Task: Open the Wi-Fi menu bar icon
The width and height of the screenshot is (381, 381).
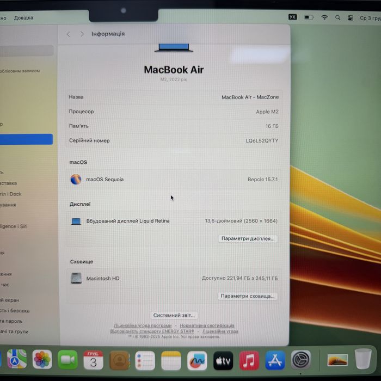Action: [324, 17]
